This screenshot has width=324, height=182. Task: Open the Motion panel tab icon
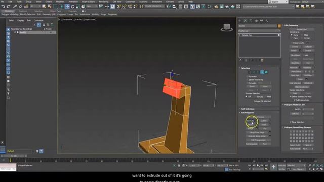pyautogui.click(x=256, y=21)
